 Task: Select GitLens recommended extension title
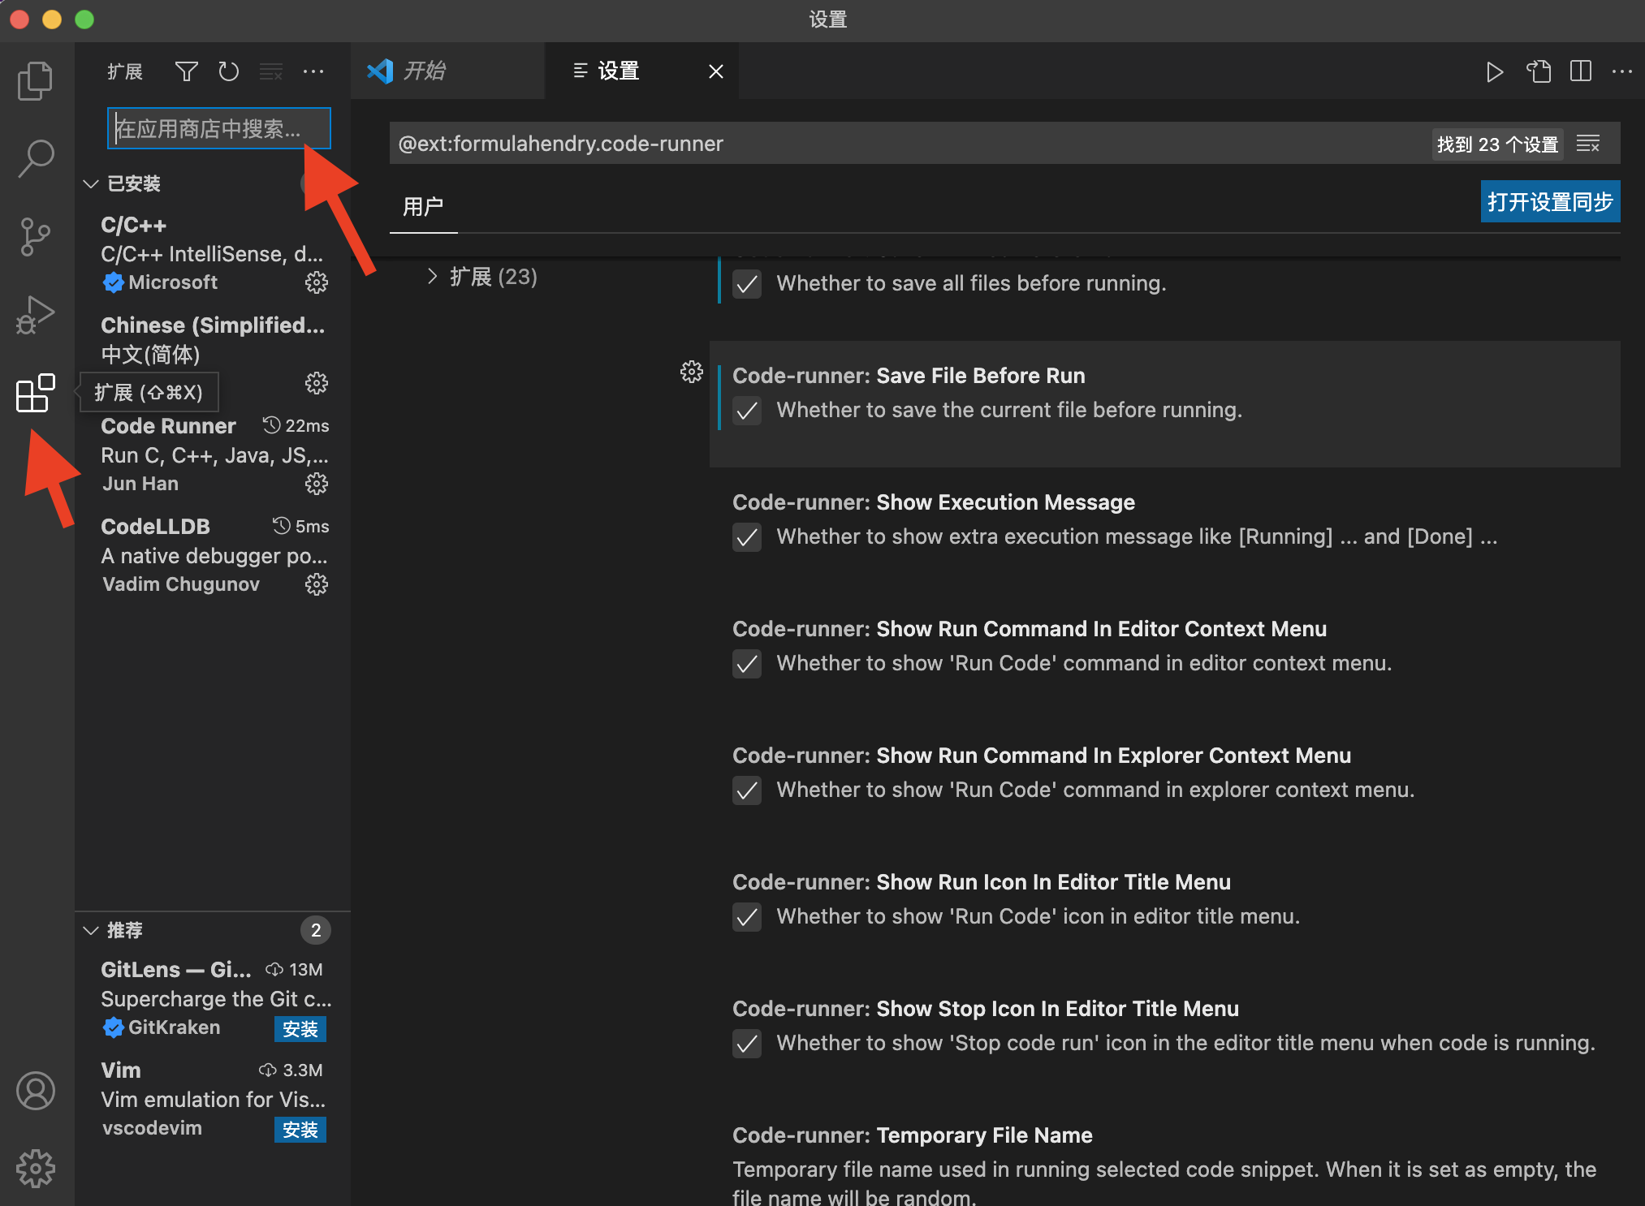[x=176, y=970]
